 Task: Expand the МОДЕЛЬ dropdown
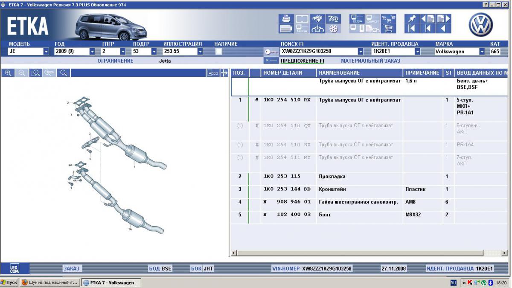point(46,52)
